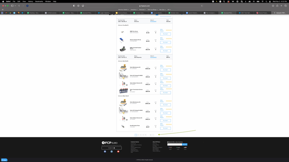Open the Hex Bit Socket 17mm product name
The image size is (289, 162).
click(135, 125)
